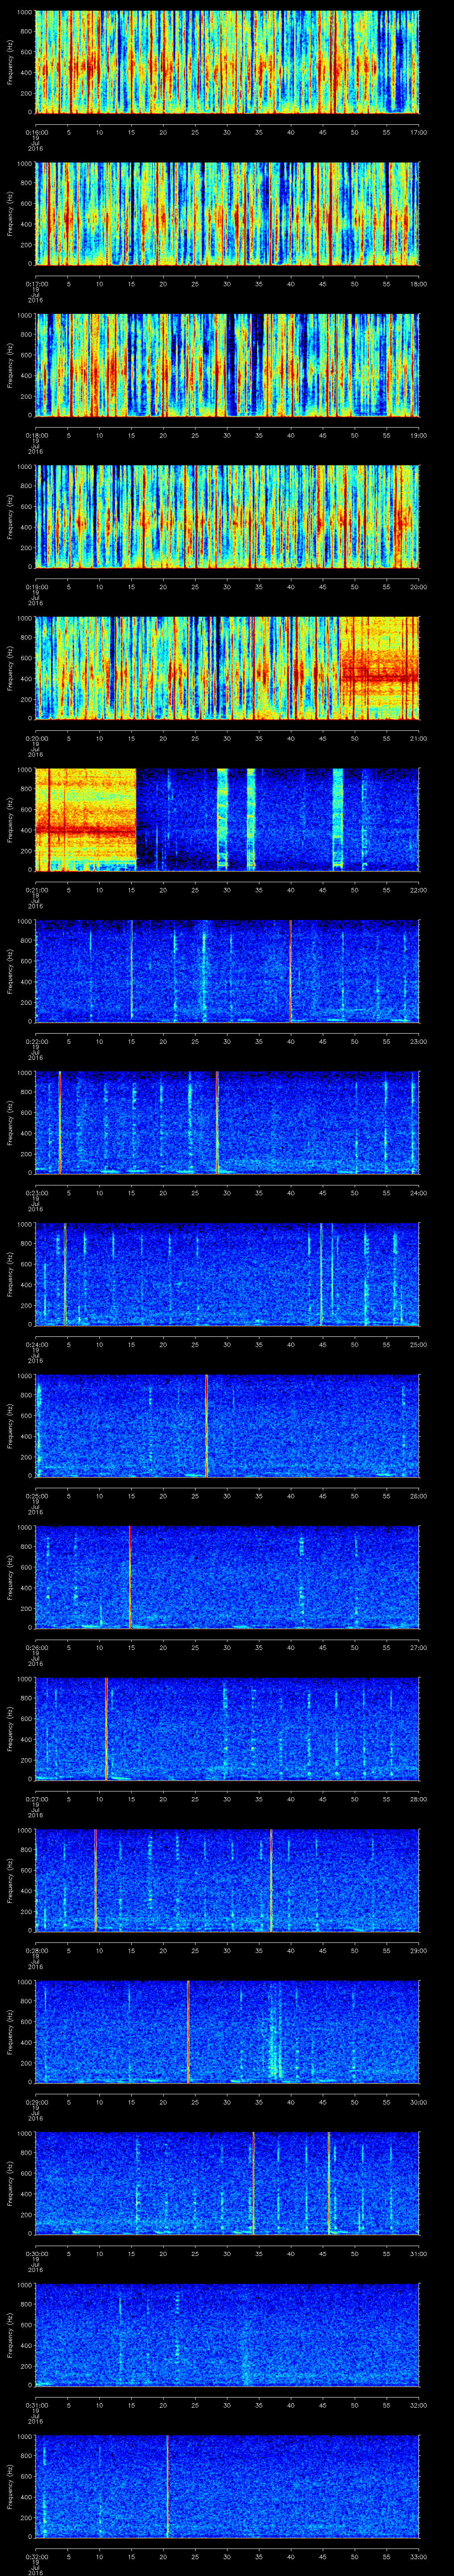Select the red 400 Hz band at the end of the 0:20:00 spectrogram
This screenshot has height=2576, width=454.
click(x=380, y=677)
